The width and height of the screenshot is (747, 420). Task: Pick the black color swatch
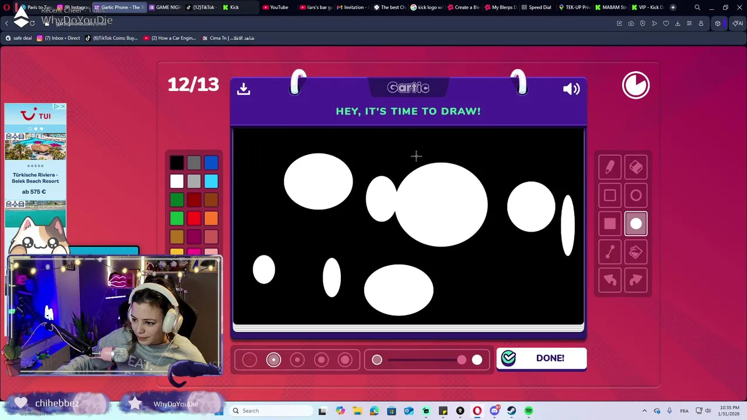(177, 163)
